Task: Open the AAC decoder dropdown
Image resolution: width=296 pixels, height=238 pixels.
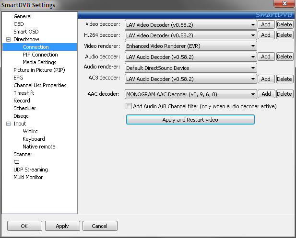Action: coord(190,94)
